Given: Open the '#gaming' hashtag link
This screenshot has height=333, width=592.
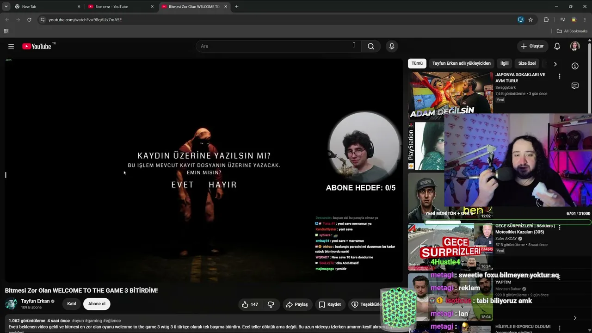Looking at the screenshot, I should [x=93, y=321].
